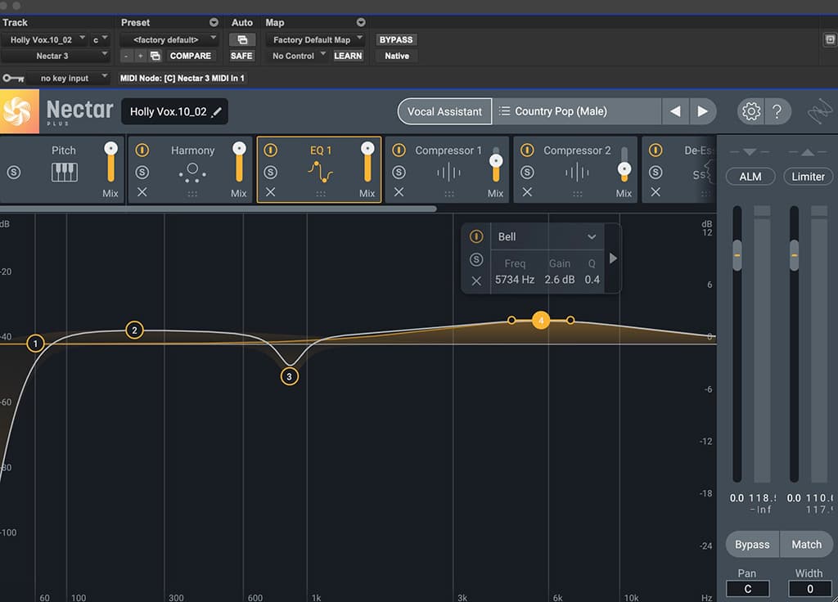838x602 pixels.
Task: Remove the De-Esser module with X
Action: coord(656,191)
